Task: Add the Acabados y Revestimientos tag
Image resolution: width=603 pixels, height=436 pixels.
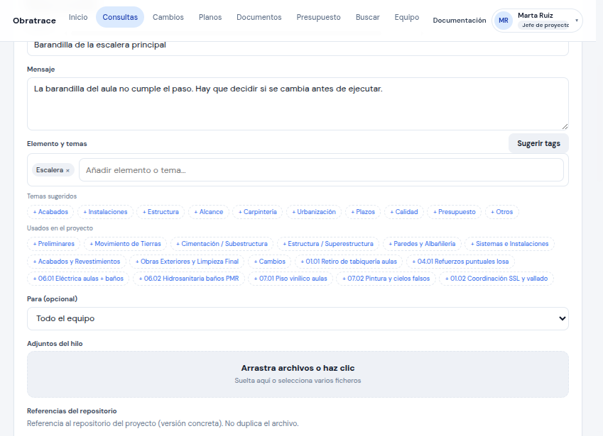Action: click(x=77, y=262)
